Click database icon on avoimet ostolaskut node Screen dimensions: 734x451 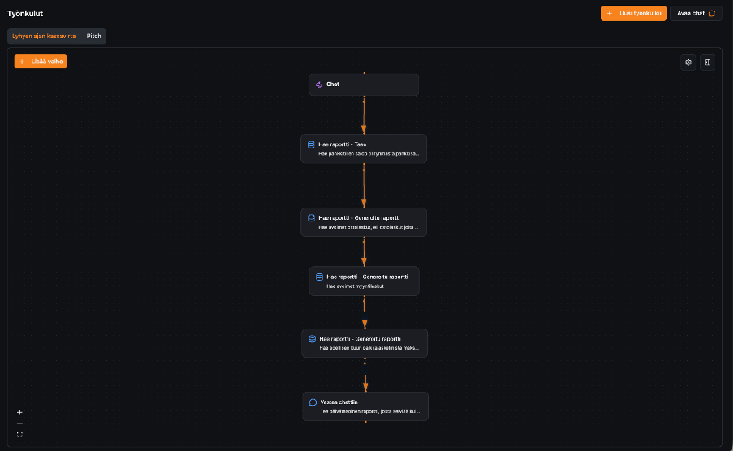point(311,218)
